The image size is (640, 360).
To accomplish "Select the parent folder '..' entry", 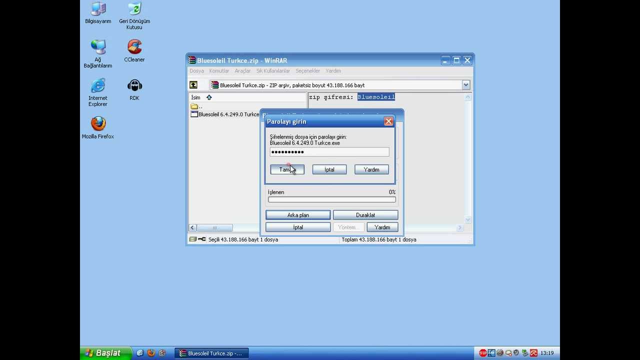I will click(x=196, y=106).
